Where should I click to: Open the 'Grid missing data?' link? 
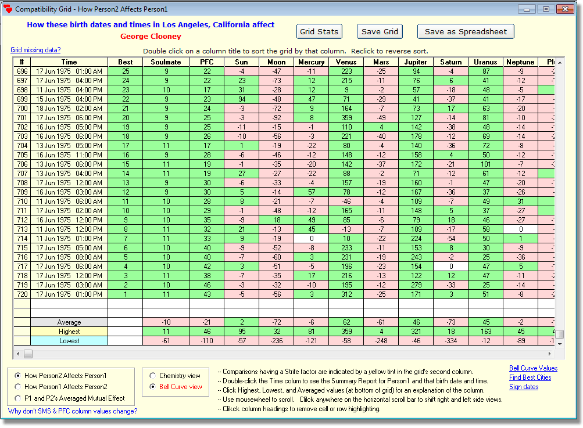point(35,50)
